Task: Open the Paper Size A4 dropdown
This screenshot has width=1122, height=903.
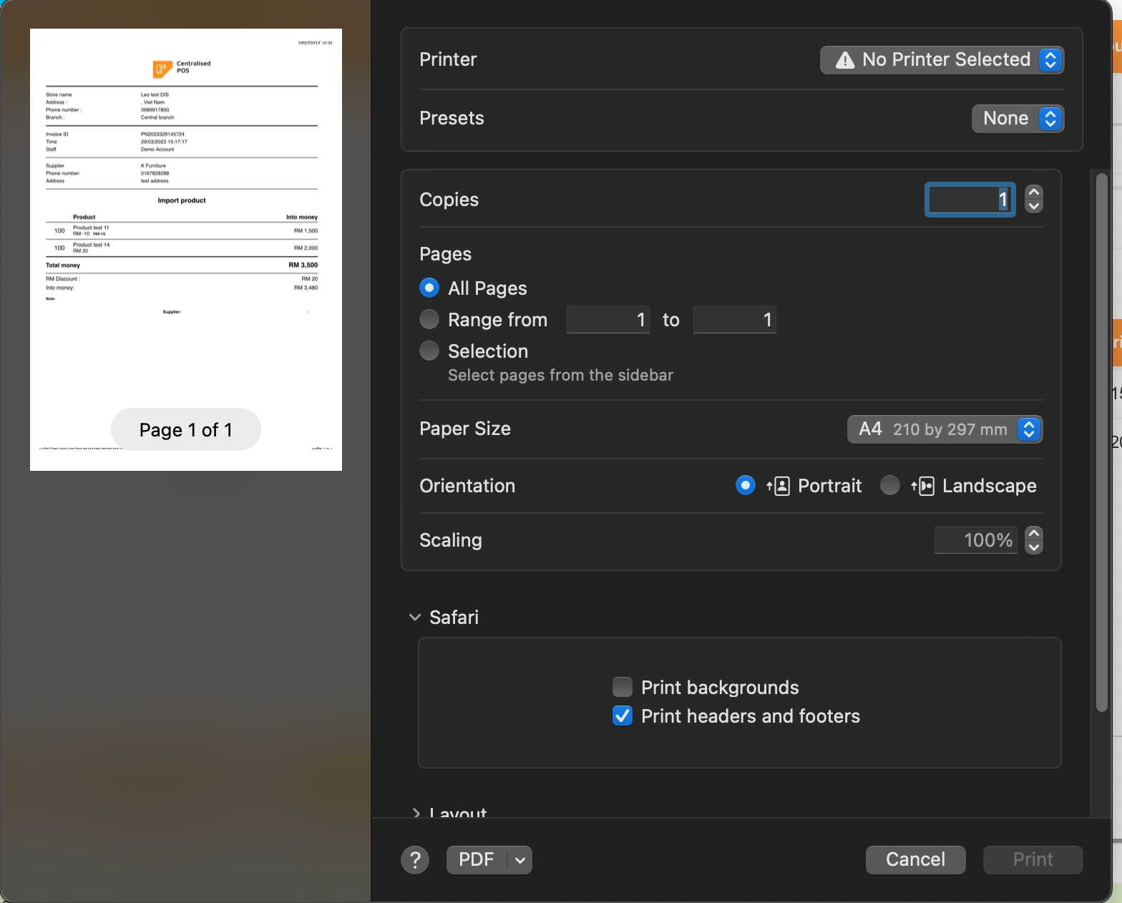Action: pyautogui.click(x=944, y=429)
